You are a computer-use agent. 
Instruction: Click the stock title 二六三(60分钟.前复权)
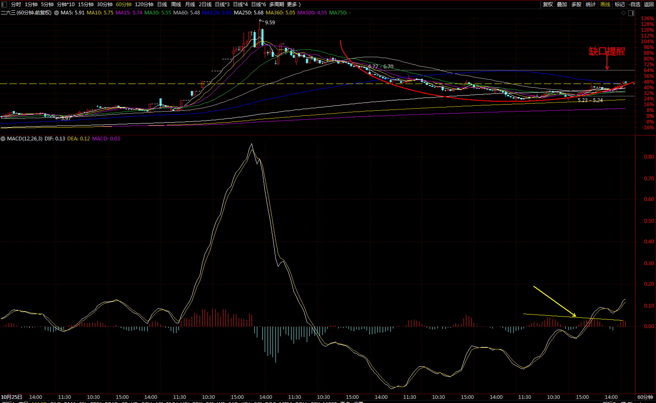point(26,13)
